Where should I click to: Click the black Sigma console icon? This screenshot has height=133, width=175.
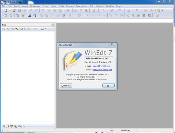pyautogui.click(x=29, y=15)
